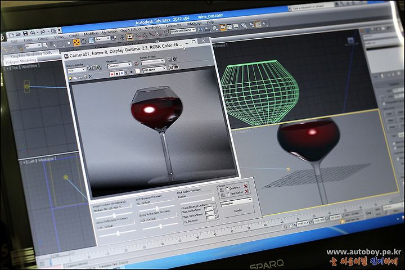Screen dimensions: 405x270
Task: Open the Area to Render dropdown
Action: click(76, 70)
